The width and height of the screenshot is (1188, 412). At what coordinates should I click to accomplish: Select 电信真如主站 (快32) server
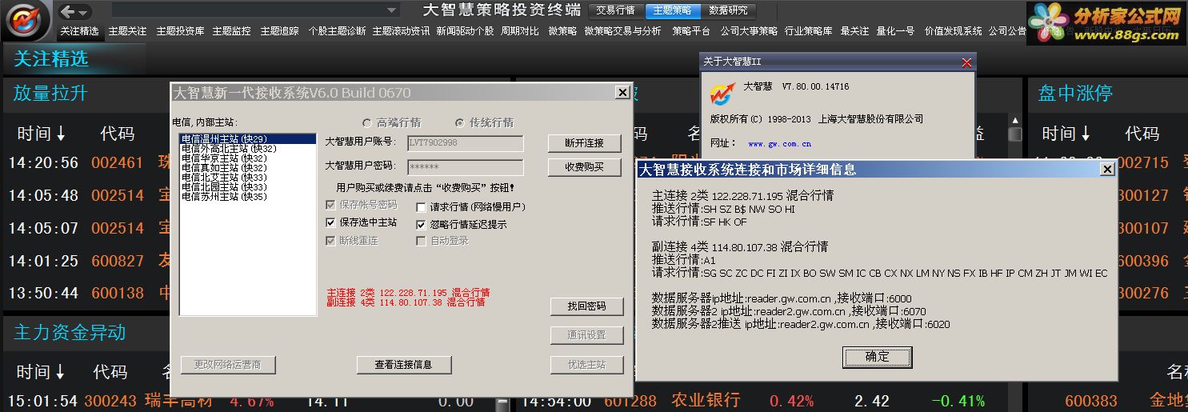click(x=247, y=168)
